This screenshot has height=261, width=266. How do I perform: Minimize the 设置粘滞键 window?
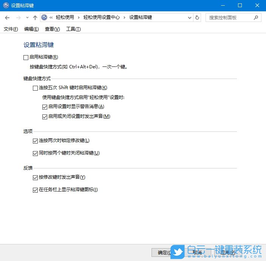coord(223,5)
